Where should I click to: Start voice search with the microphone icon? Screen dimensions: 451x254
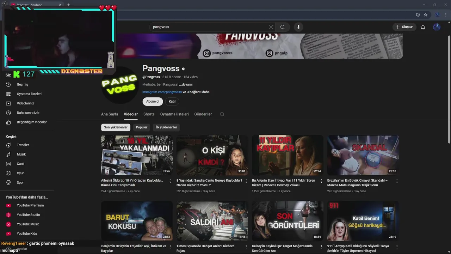point(298,27)
